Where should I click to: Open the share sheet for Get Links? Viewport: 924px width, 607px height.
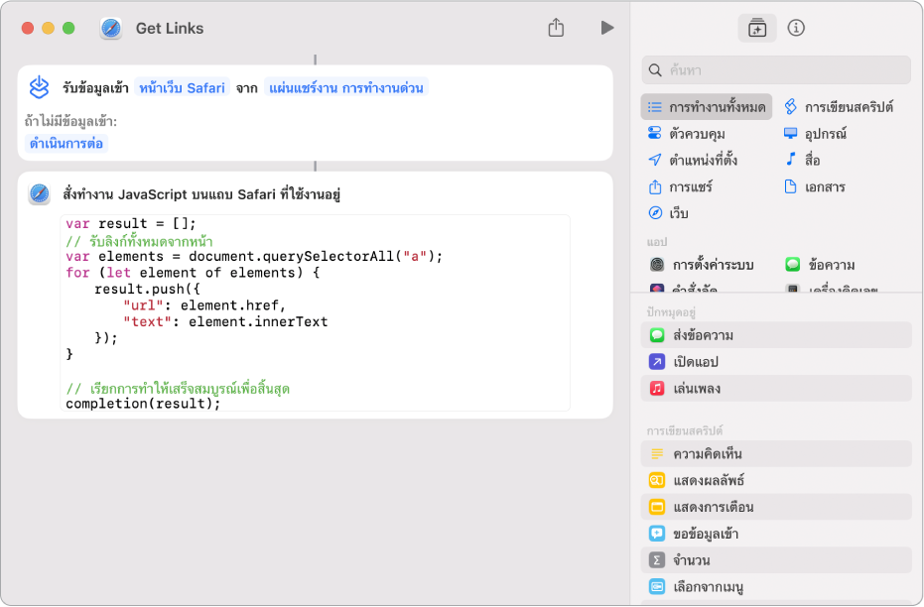(556, 27)
